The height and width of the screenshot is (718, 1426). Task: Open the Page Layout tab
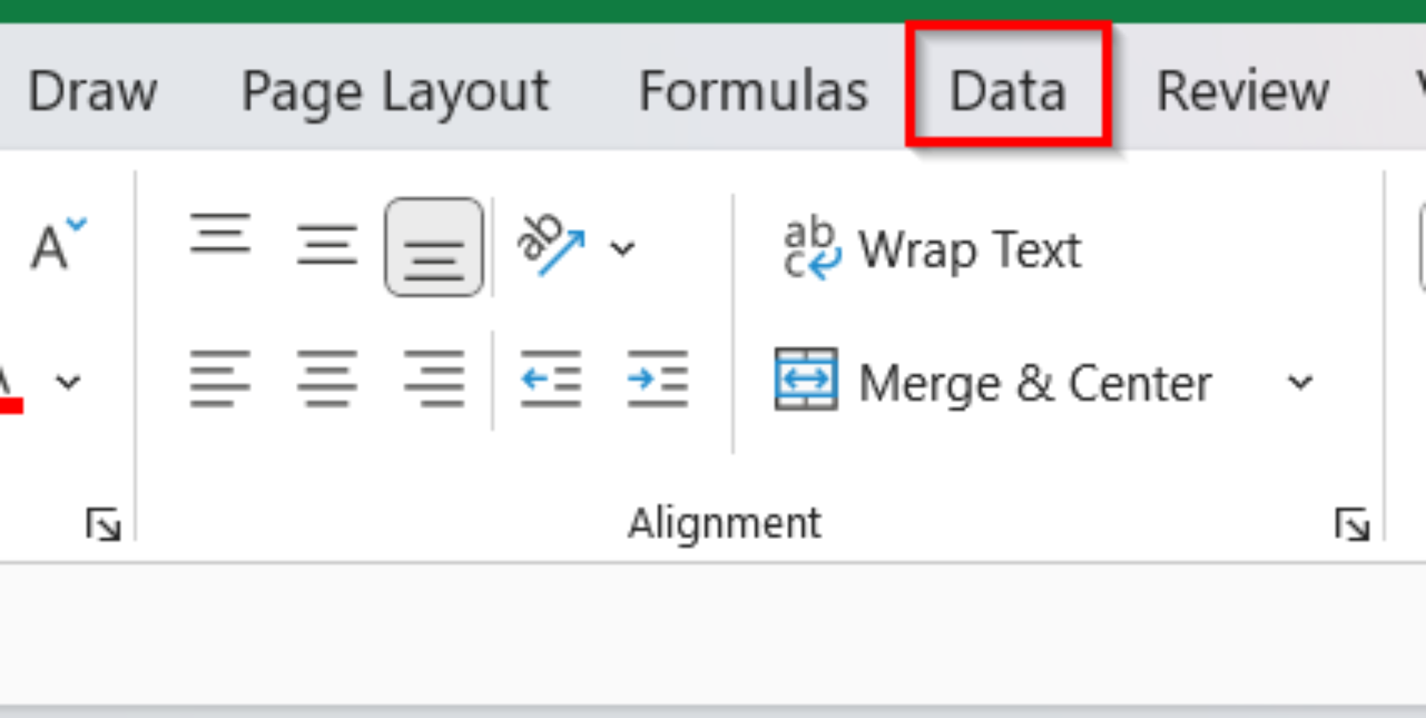pos(395,92)
